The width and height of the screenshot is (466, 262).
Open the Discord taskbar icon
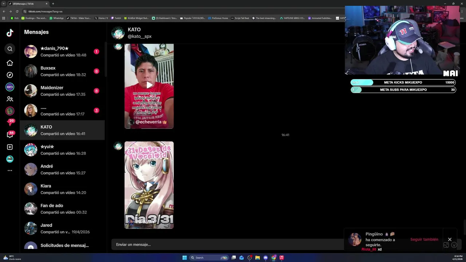click(x=265, y=258)
